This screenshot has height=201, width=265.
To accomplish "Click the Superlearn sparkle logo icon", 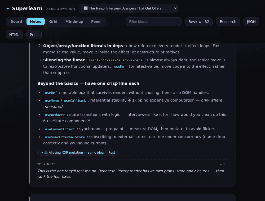I will point(8,8).
